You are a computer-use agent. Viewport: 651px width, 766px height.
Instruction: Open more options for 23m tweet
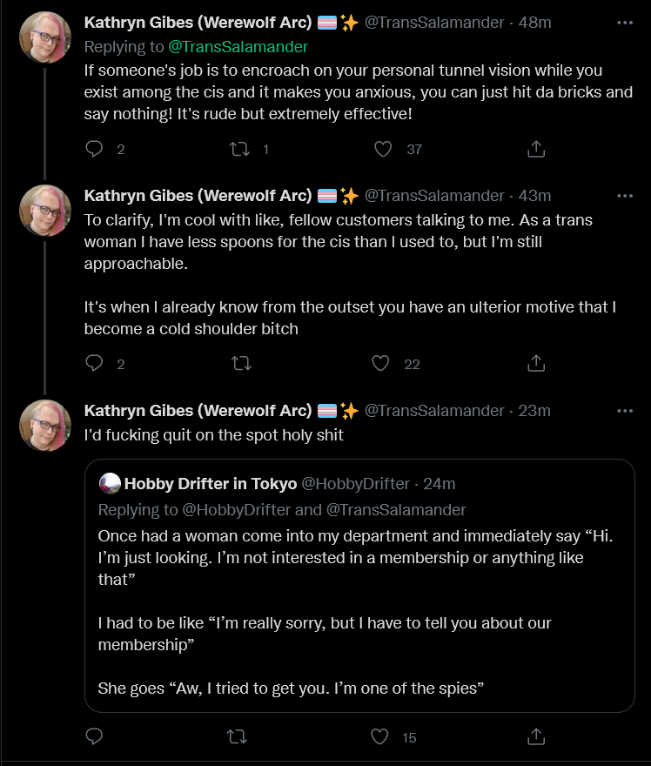[x=625, y=411]
